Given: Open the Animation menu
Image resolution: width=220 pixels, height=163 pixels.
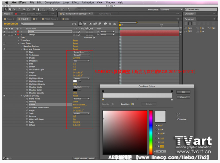Looking at the screenshot, I should tap(88, 3).
